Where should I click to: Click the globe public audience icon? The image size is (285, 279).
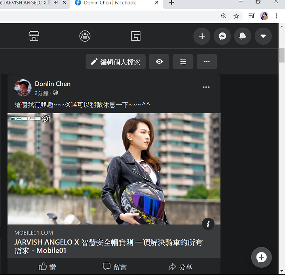[x=55, y=93]
